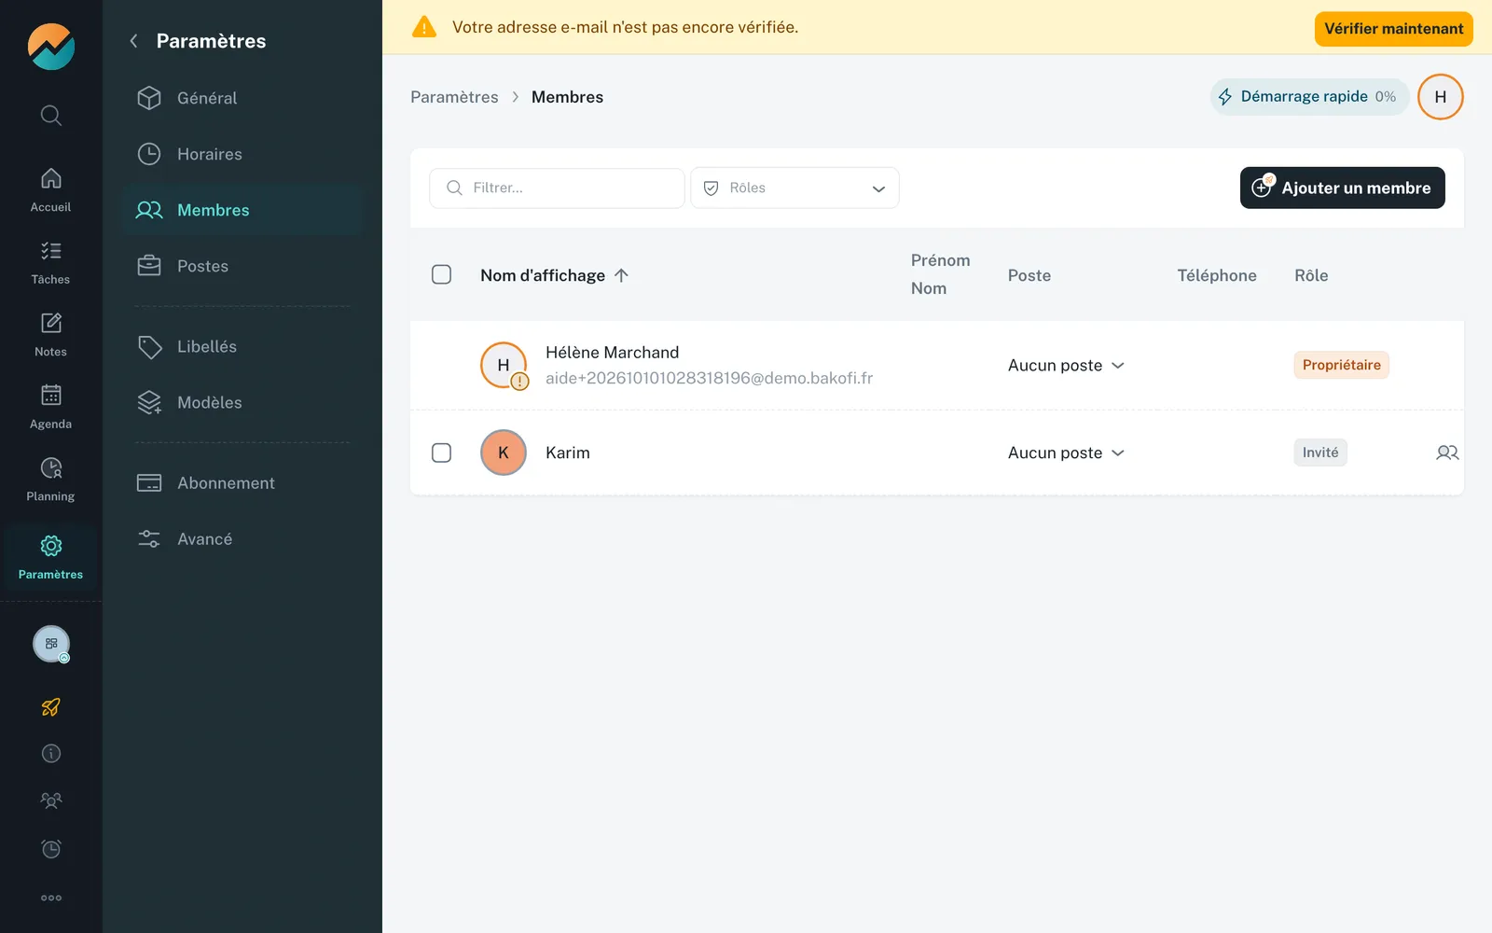Open Avancé settings section
1492x933 pixels.
(242, 538)
